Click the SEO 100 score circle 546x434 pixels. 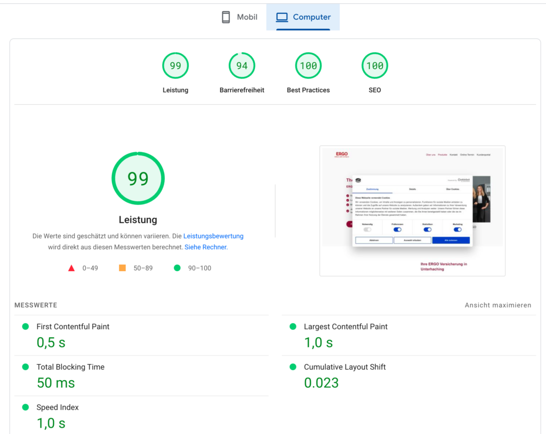(x=375, y=65)
